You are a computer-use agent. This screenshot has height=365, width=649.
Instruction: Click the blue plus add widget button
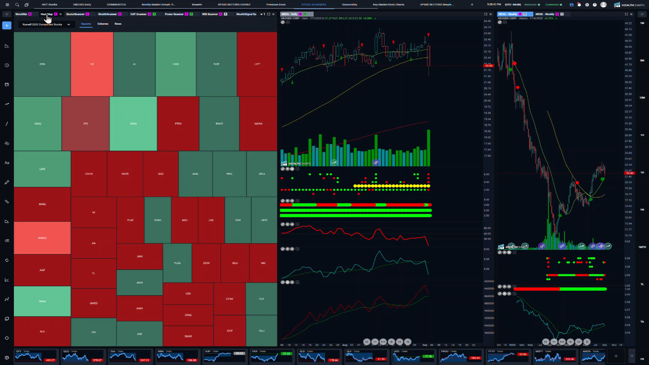pos(7,25)
